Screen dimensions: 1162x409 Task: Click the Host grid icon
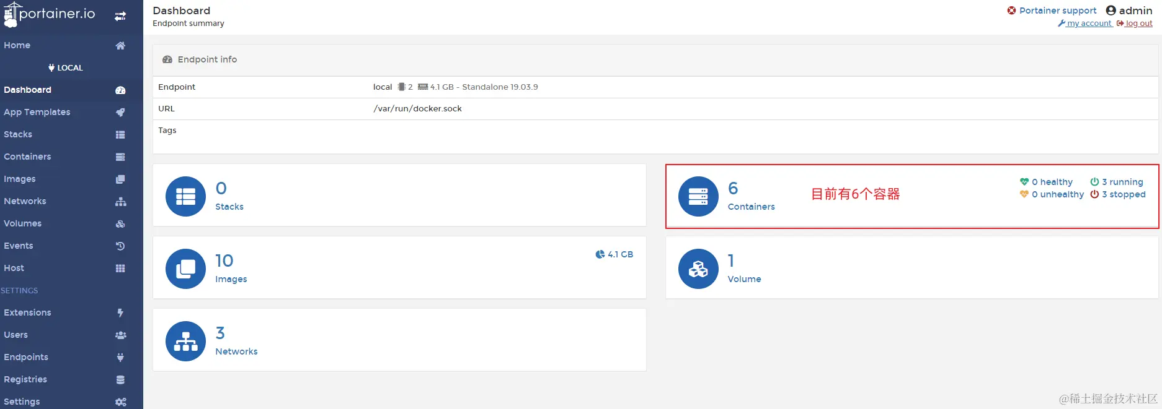pos(120,269)
